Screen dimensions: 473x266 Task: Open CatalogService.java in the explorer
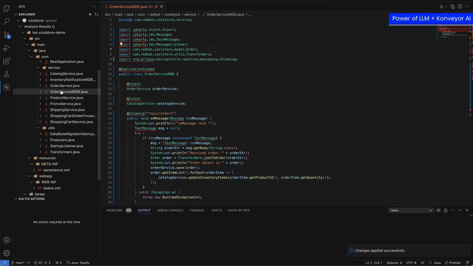pos(66,73)
